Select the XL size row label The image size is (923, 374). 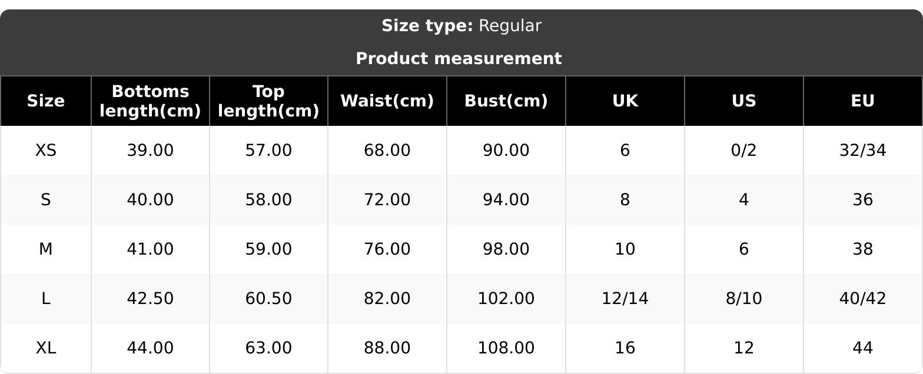click(46, 348)
